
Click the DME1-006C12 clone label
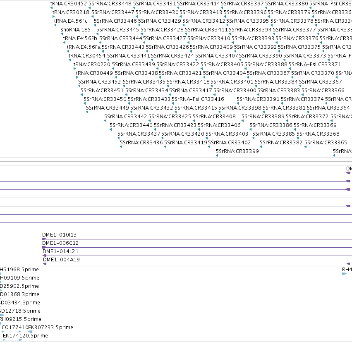click(x=60, y=243)
